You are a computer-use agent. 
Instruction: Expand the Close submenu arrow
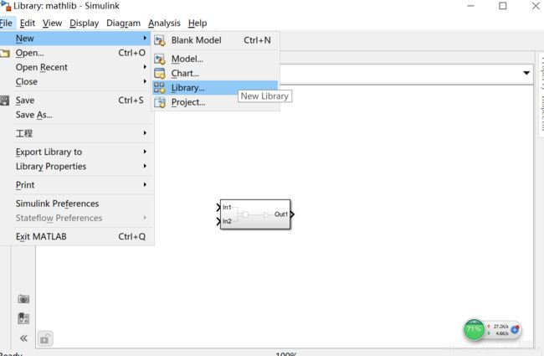click(145, 81)
